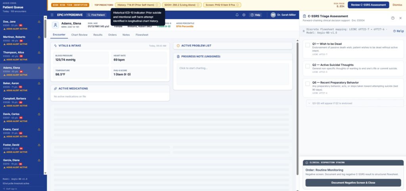Click the header Help button
Viewport: 406px width, 191px height.
coord(256,15)
